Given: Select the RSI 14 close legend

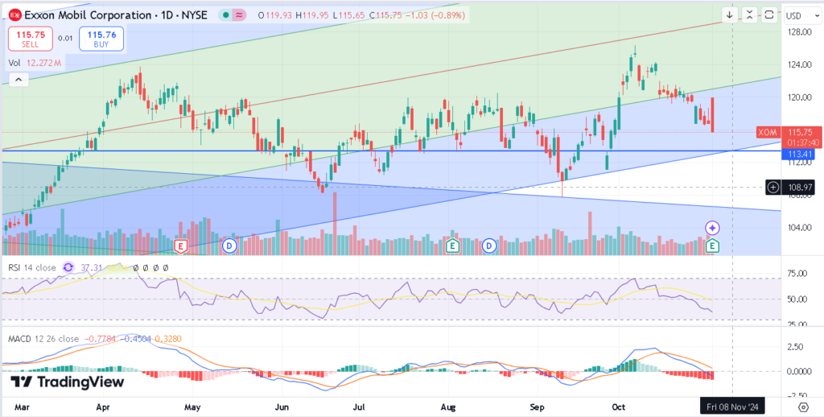Looking at the screenshot, I should 31,267.
